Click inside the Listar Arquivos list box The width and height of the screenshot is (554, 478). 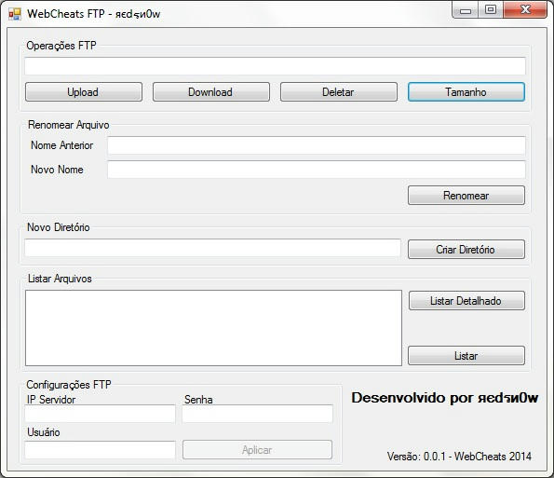coord(213,328)
